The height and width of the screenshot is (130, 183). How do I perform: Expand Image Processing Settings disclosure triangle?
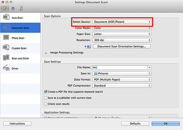coord(46,53)
